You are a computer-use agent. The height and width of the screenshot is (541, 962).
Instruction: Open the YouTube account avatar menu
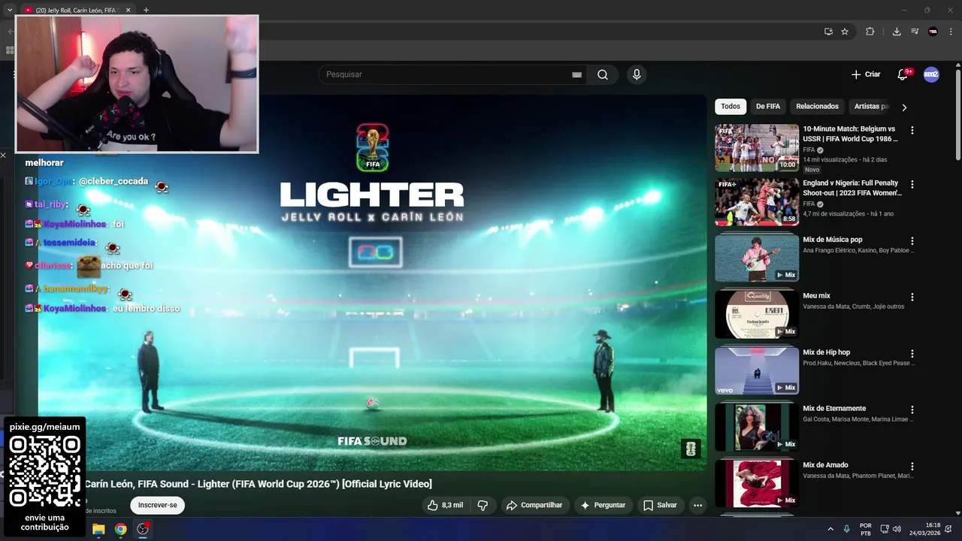tap(931, 74)
